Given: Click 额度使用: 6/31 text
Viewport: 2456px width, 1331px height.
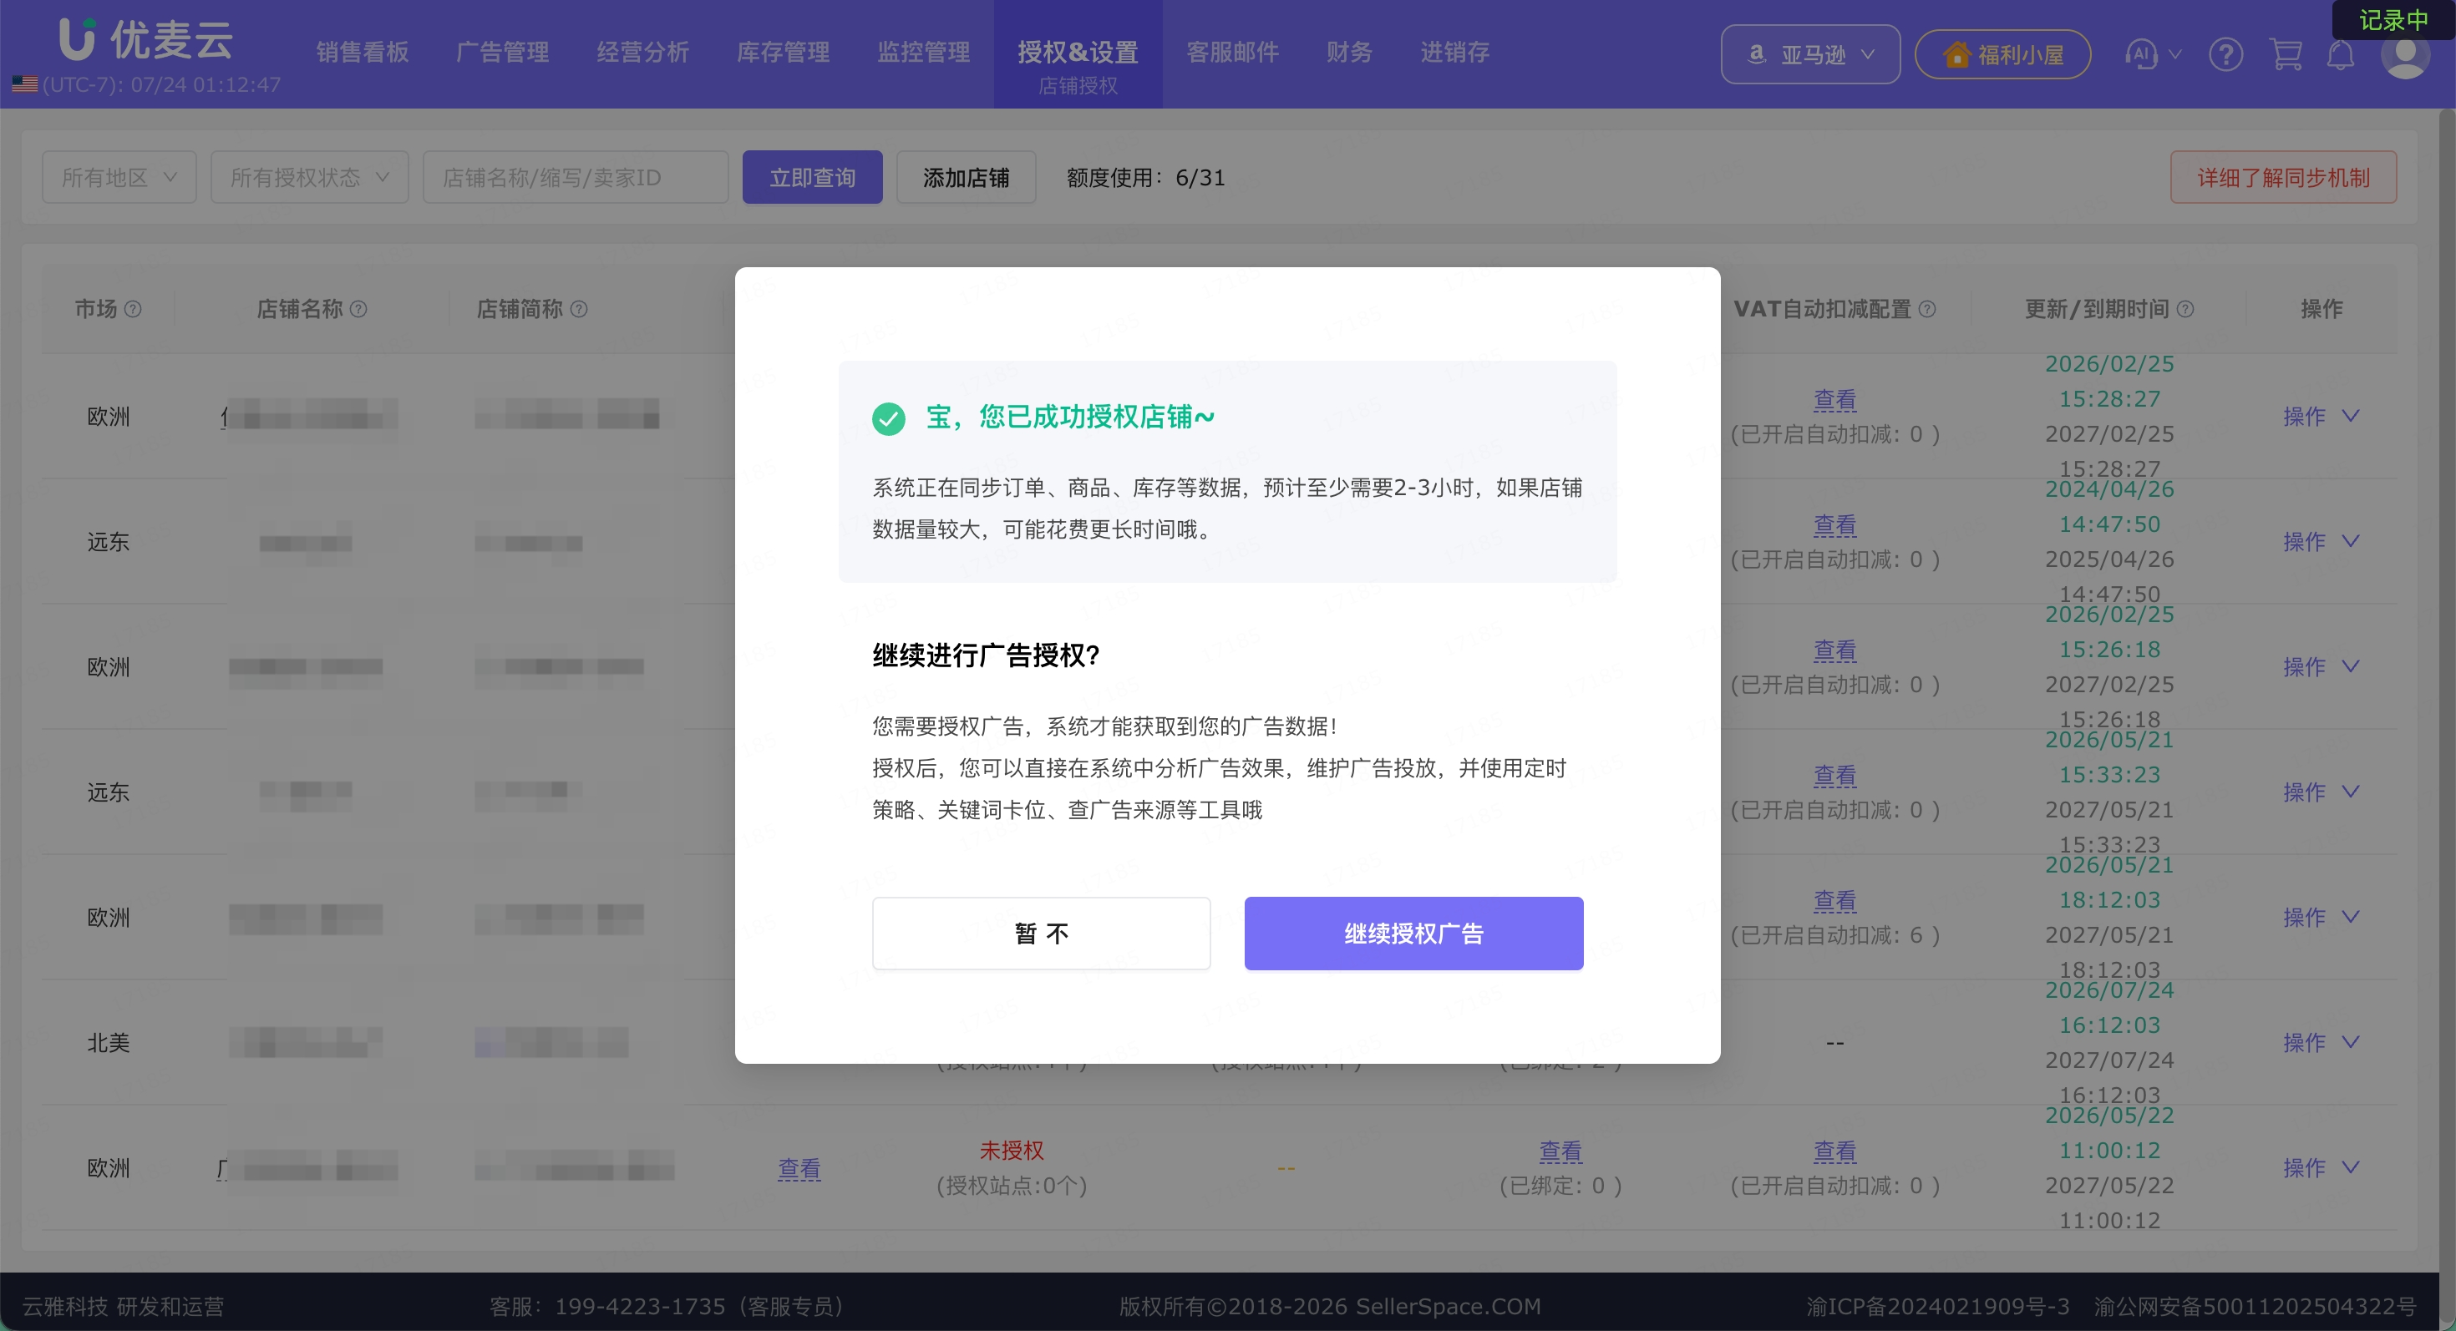Looking at the screenshot, I should 1146,178.
